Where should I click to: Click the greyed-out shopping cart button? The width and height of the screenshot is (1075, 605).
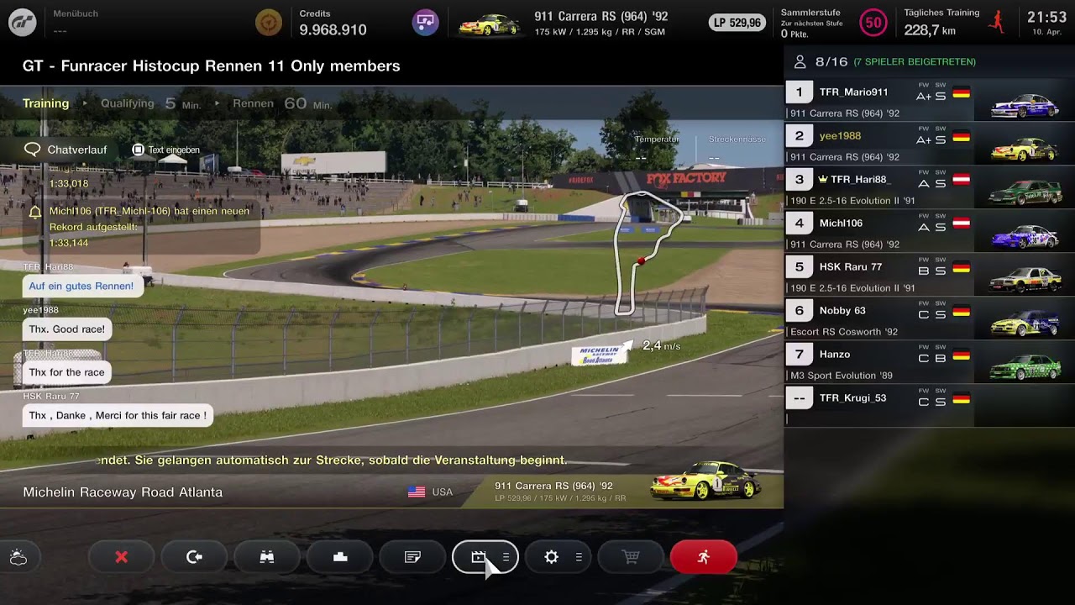(x=631, y=557)
